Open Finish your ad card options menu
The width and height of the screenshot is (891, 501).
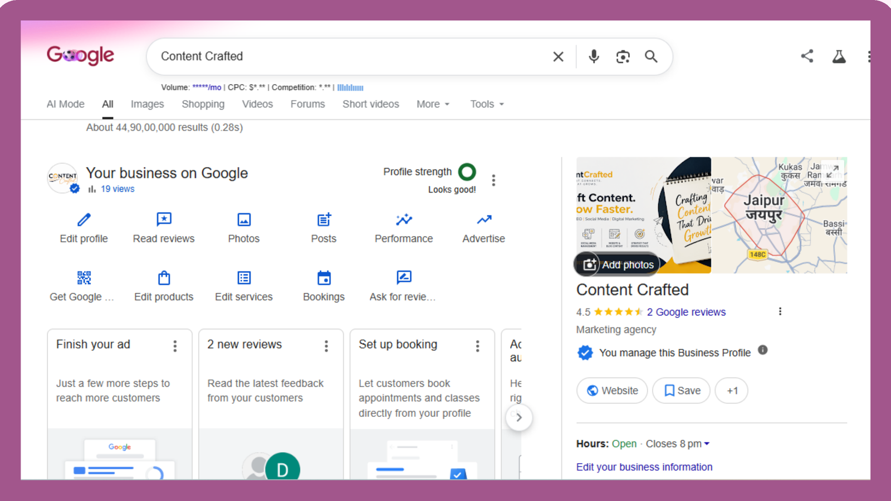pos(175,346)
